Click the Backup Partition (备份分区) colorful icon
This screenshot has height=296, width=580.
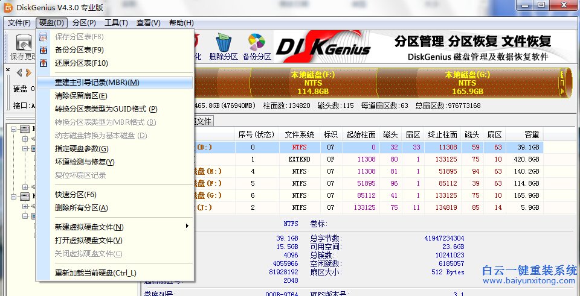coord(257,43)
